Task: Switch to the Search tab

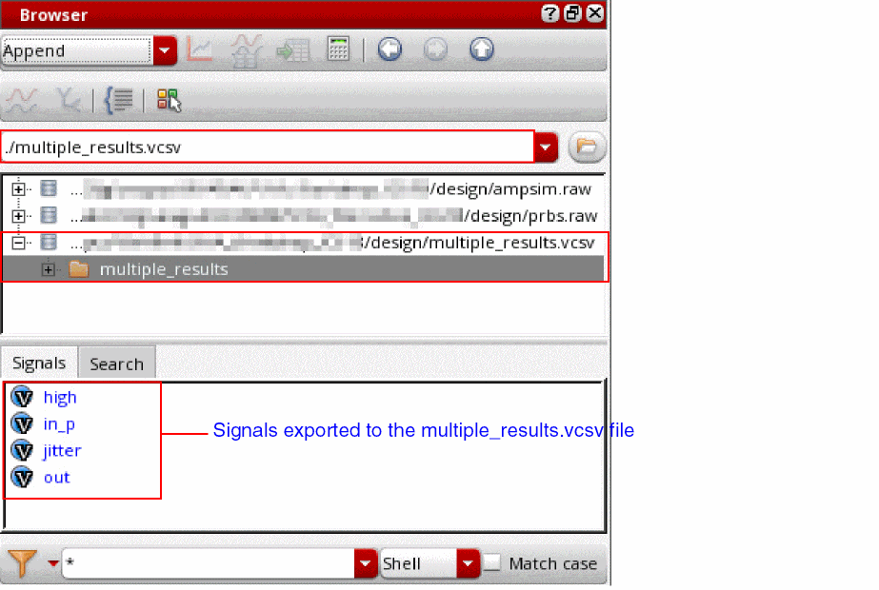Action: click(116, 364)
